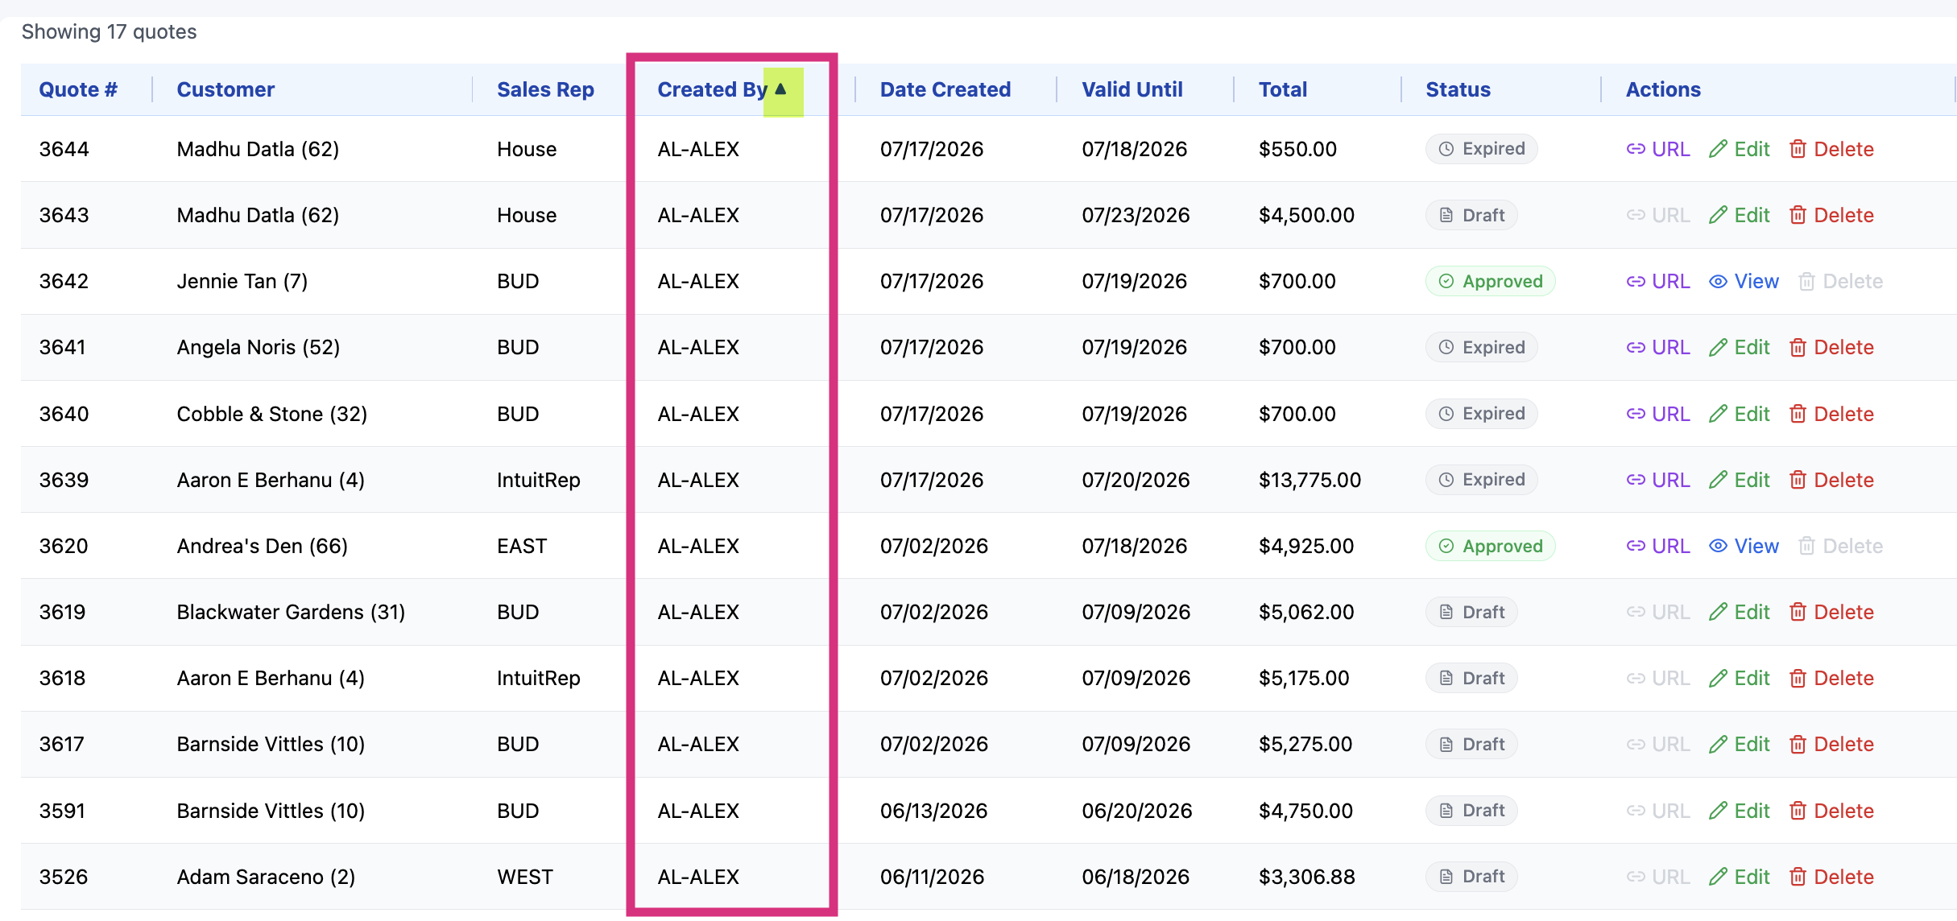Edit quote 3591 using the pencil icon

coord(1718,811)
